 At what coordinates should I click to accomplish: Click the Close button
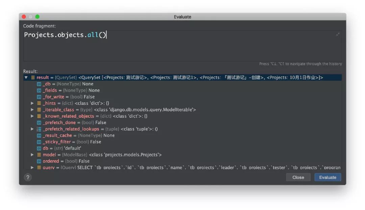coord(298,178)
